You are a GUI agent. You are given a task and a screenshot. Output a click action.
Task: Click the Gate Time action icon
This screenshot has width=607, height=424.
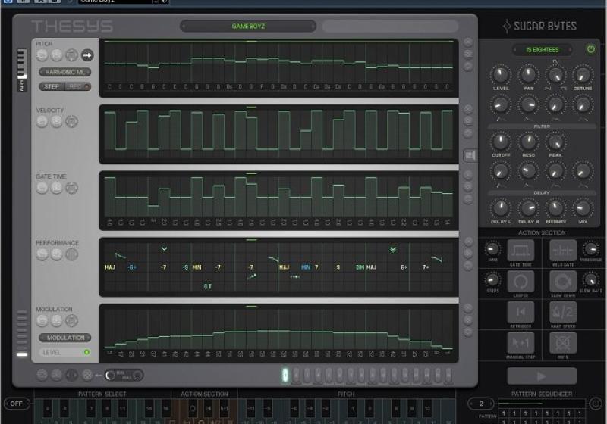(521, 250)
